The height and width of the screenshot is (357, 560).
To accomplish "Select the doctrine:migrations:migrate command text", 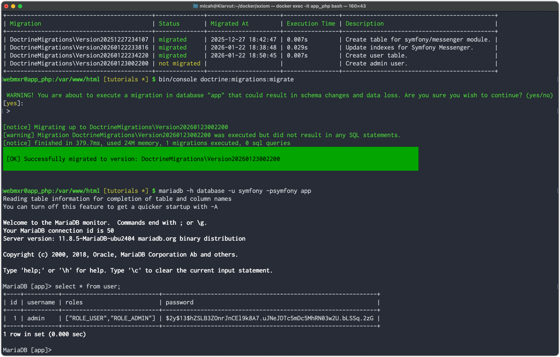I will pos(246,79).
